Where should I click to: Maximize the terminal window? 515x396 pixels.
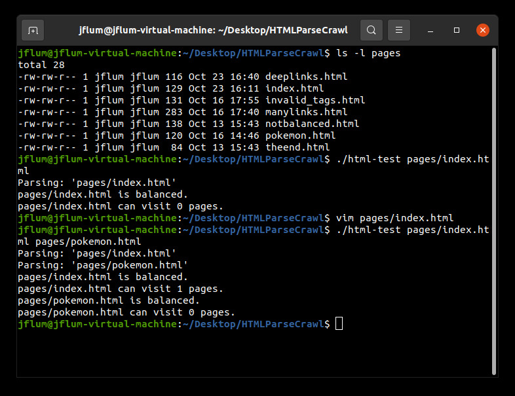[457, 30]
